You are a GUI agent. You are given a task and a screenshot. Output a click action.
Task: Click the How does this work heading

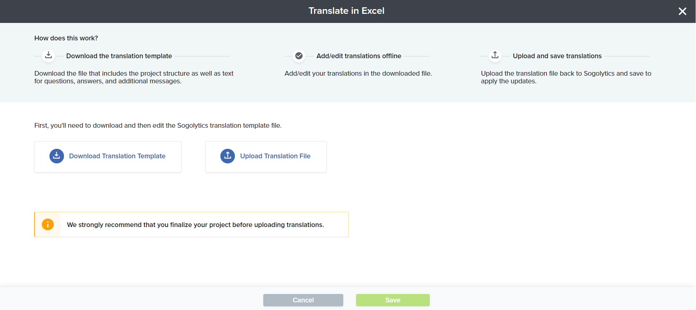[66, 38]
